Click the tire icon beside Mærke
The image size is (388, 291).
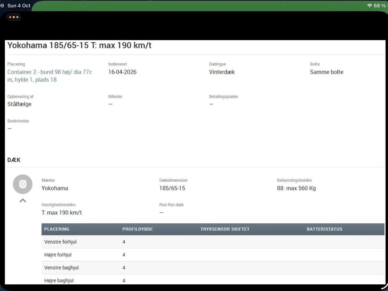23,184
